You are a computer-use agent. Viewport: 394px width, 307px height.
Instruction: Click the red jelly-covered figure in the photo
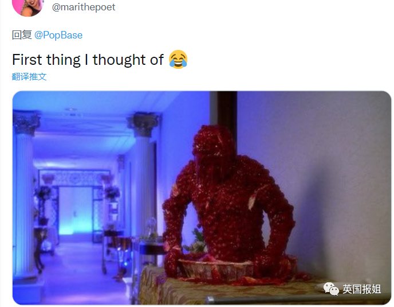(x=228, y=199)
